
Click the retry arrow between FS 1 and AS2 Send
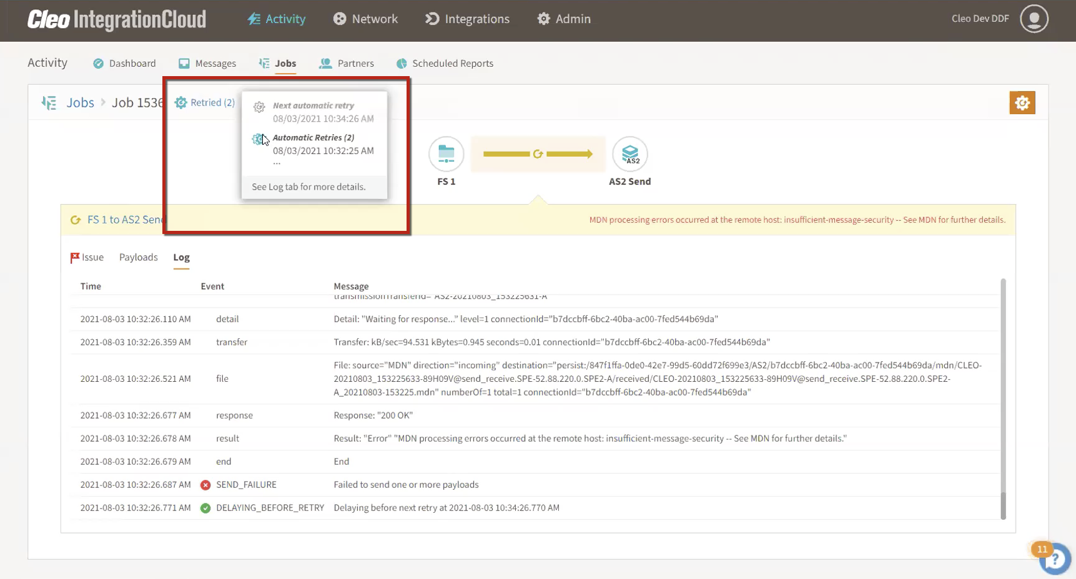[538, 153]
